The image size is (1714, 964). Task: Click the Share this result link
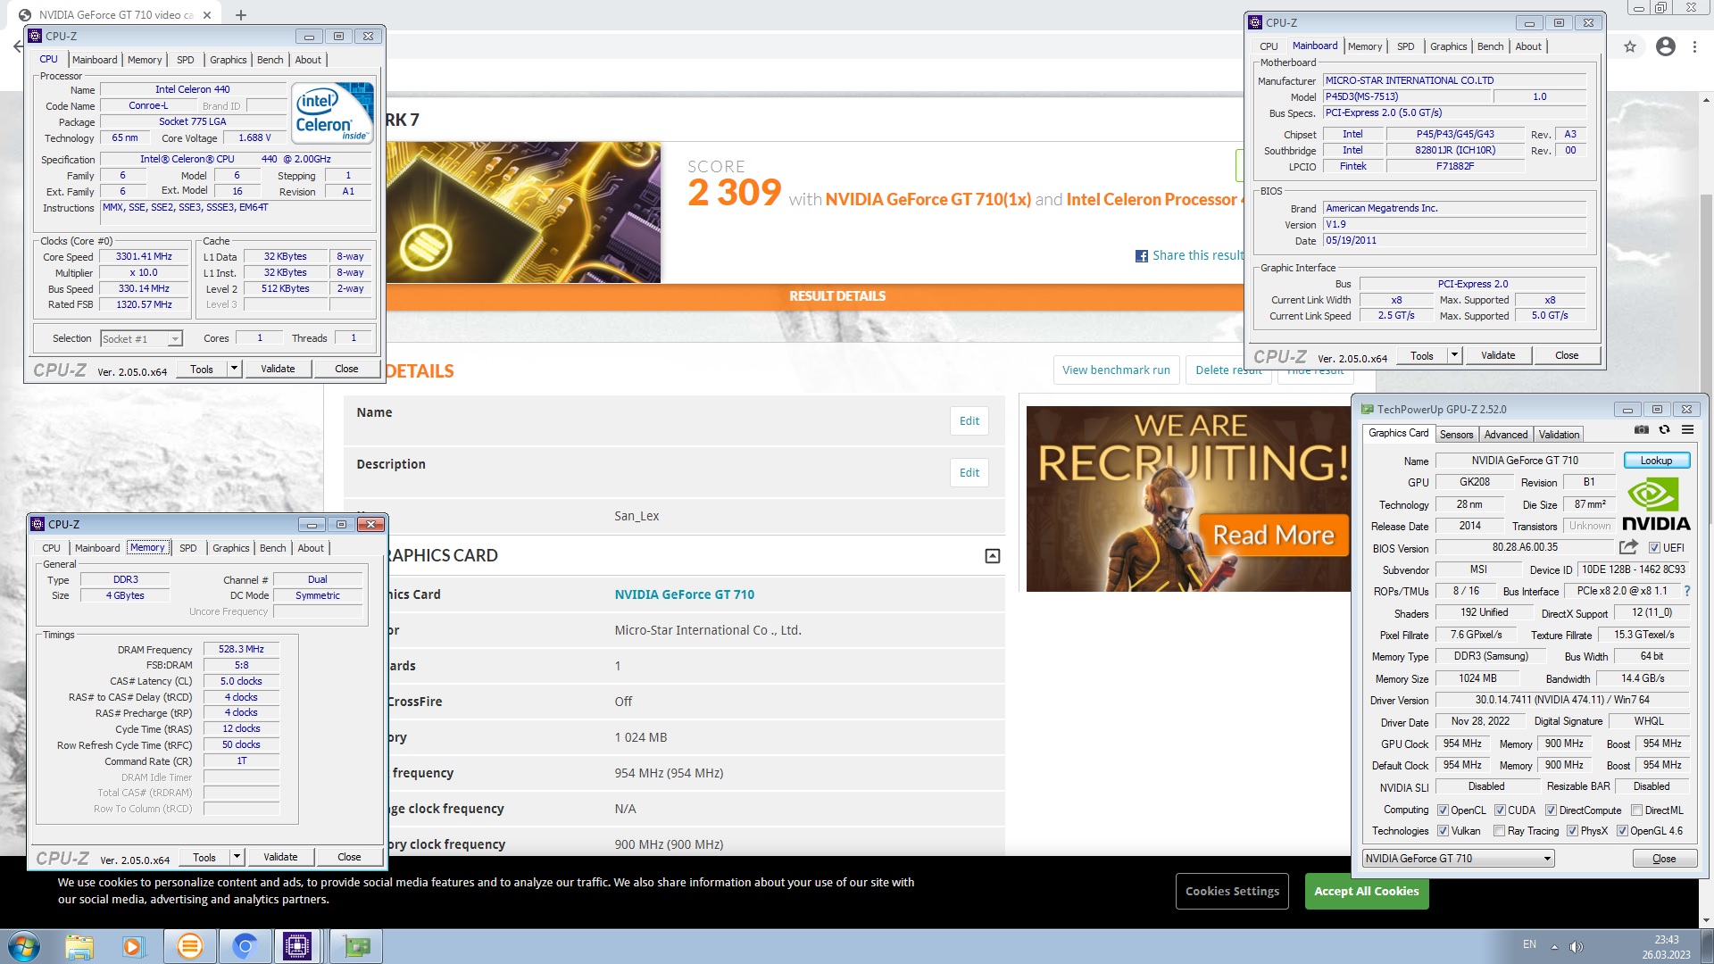(1197, 256)
